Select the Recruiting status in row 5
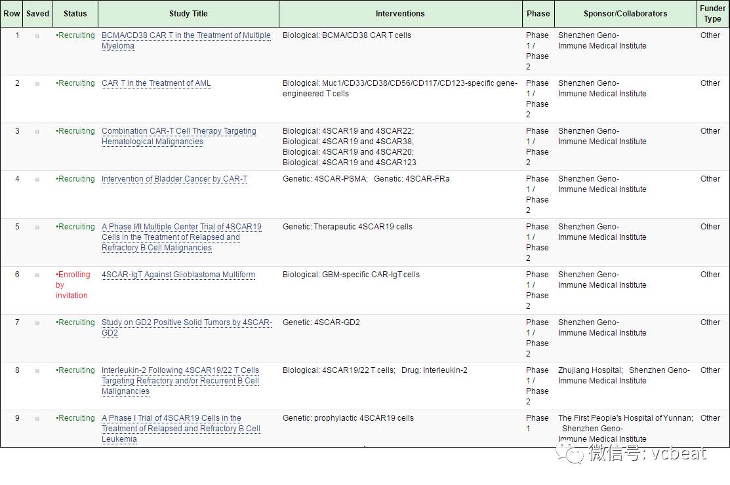The image size is (730, 485). pos(75,227)
